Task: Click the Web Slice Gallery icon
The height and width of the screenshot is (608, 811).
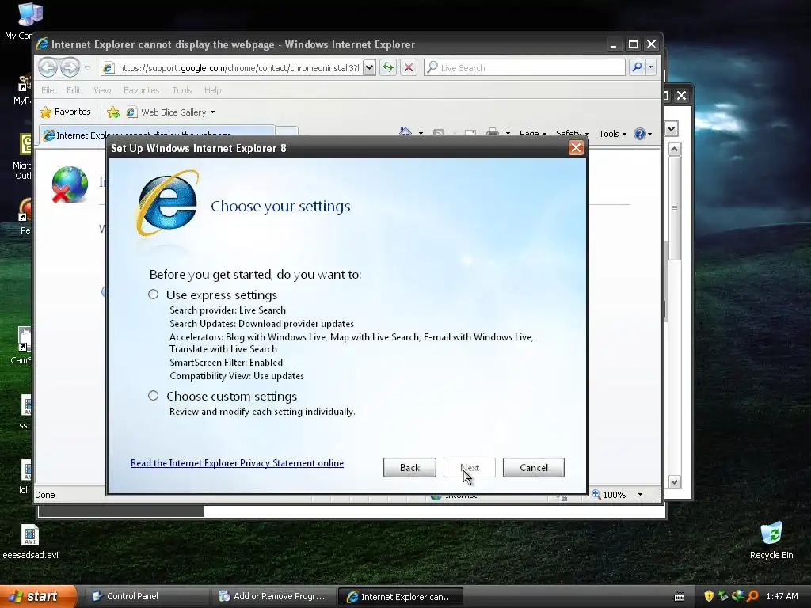Action: coord(131,112)
